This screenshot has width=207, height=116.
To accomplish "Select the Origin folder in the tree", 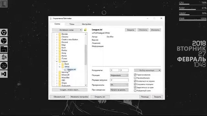I will click(x=64, y=83).
